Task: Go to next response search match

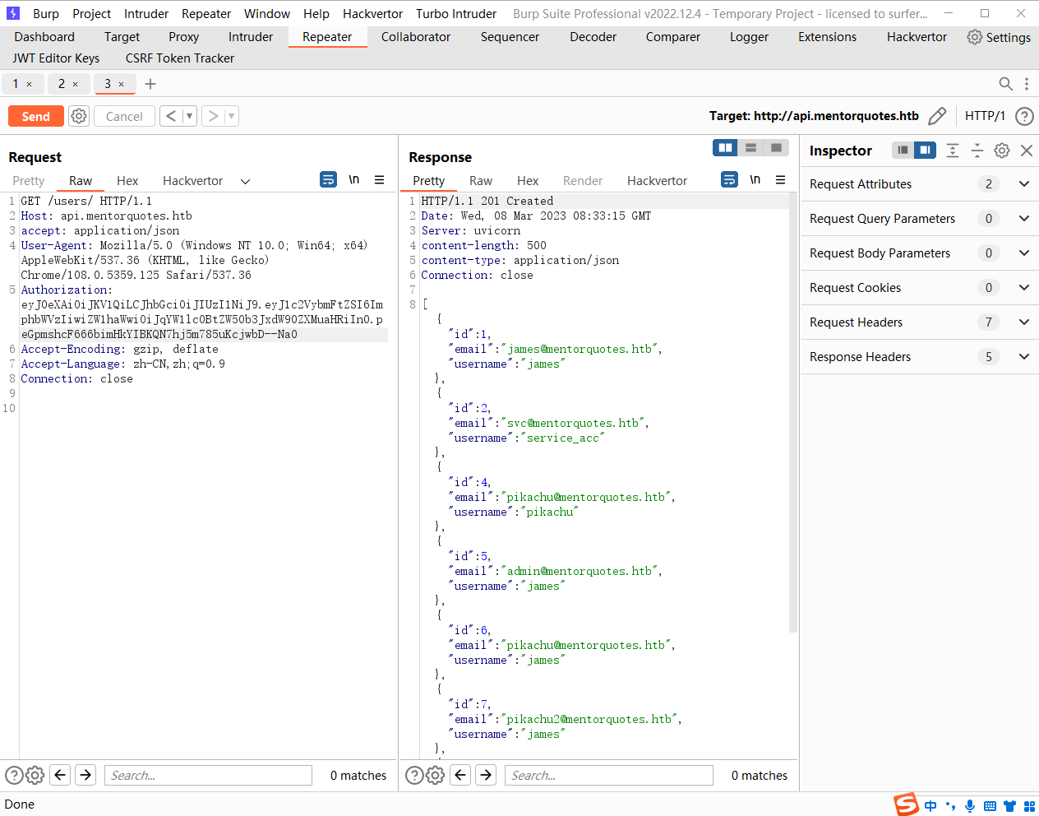Action: tap(487, 775)
